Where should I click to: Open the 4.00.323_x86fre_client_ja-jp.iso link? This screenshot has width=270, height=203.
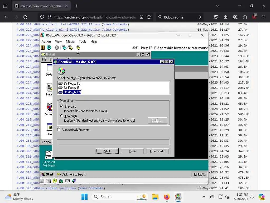coord(46,188)
